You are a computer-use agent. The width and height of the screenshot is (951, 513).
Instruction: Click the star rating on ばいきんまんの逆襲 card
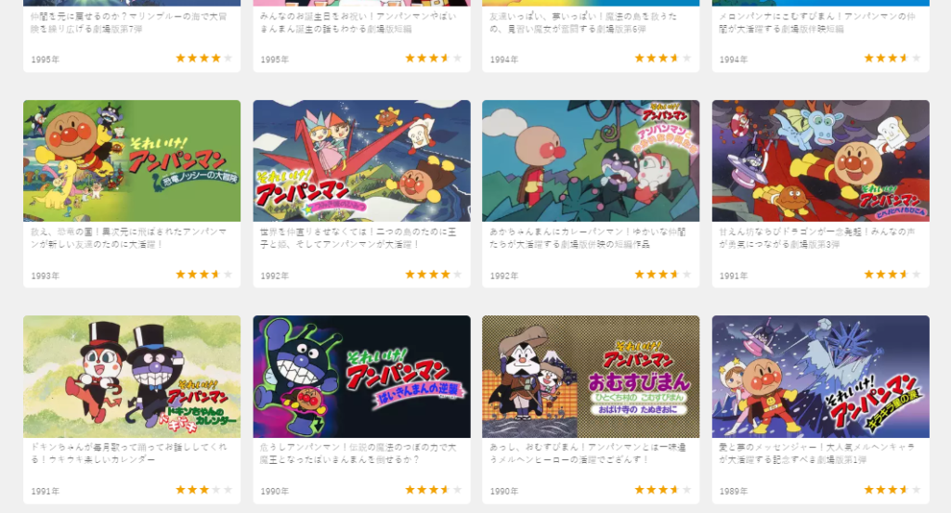pyautogui.click(x=433, y=490)
